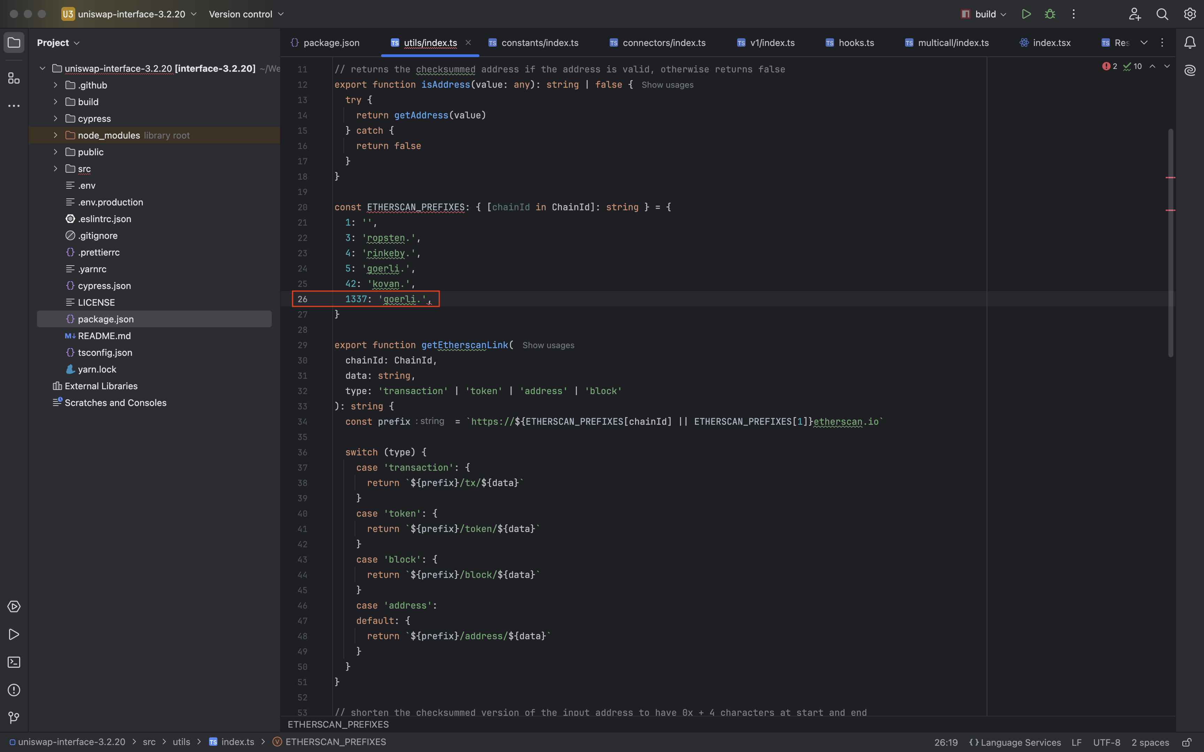Image resolution: width=1204 pixels, height=752 pixels.
Task: Show hidden editor tabs list
Action: coord(1144,43)
